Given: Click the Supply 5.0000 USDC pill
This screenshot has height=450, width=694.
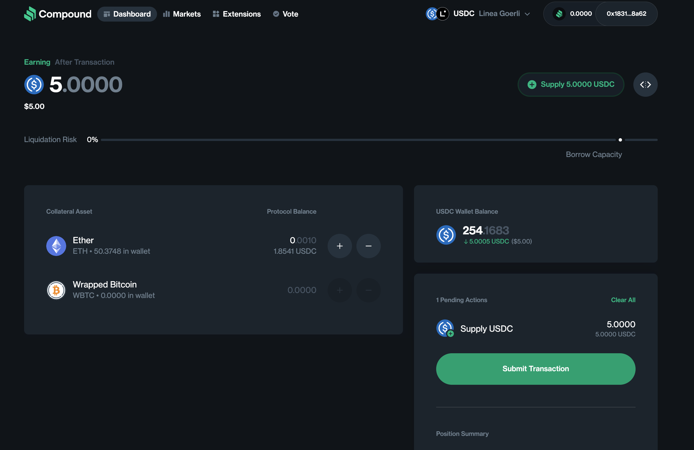Looking at the screenshot, I should point(571,85).
